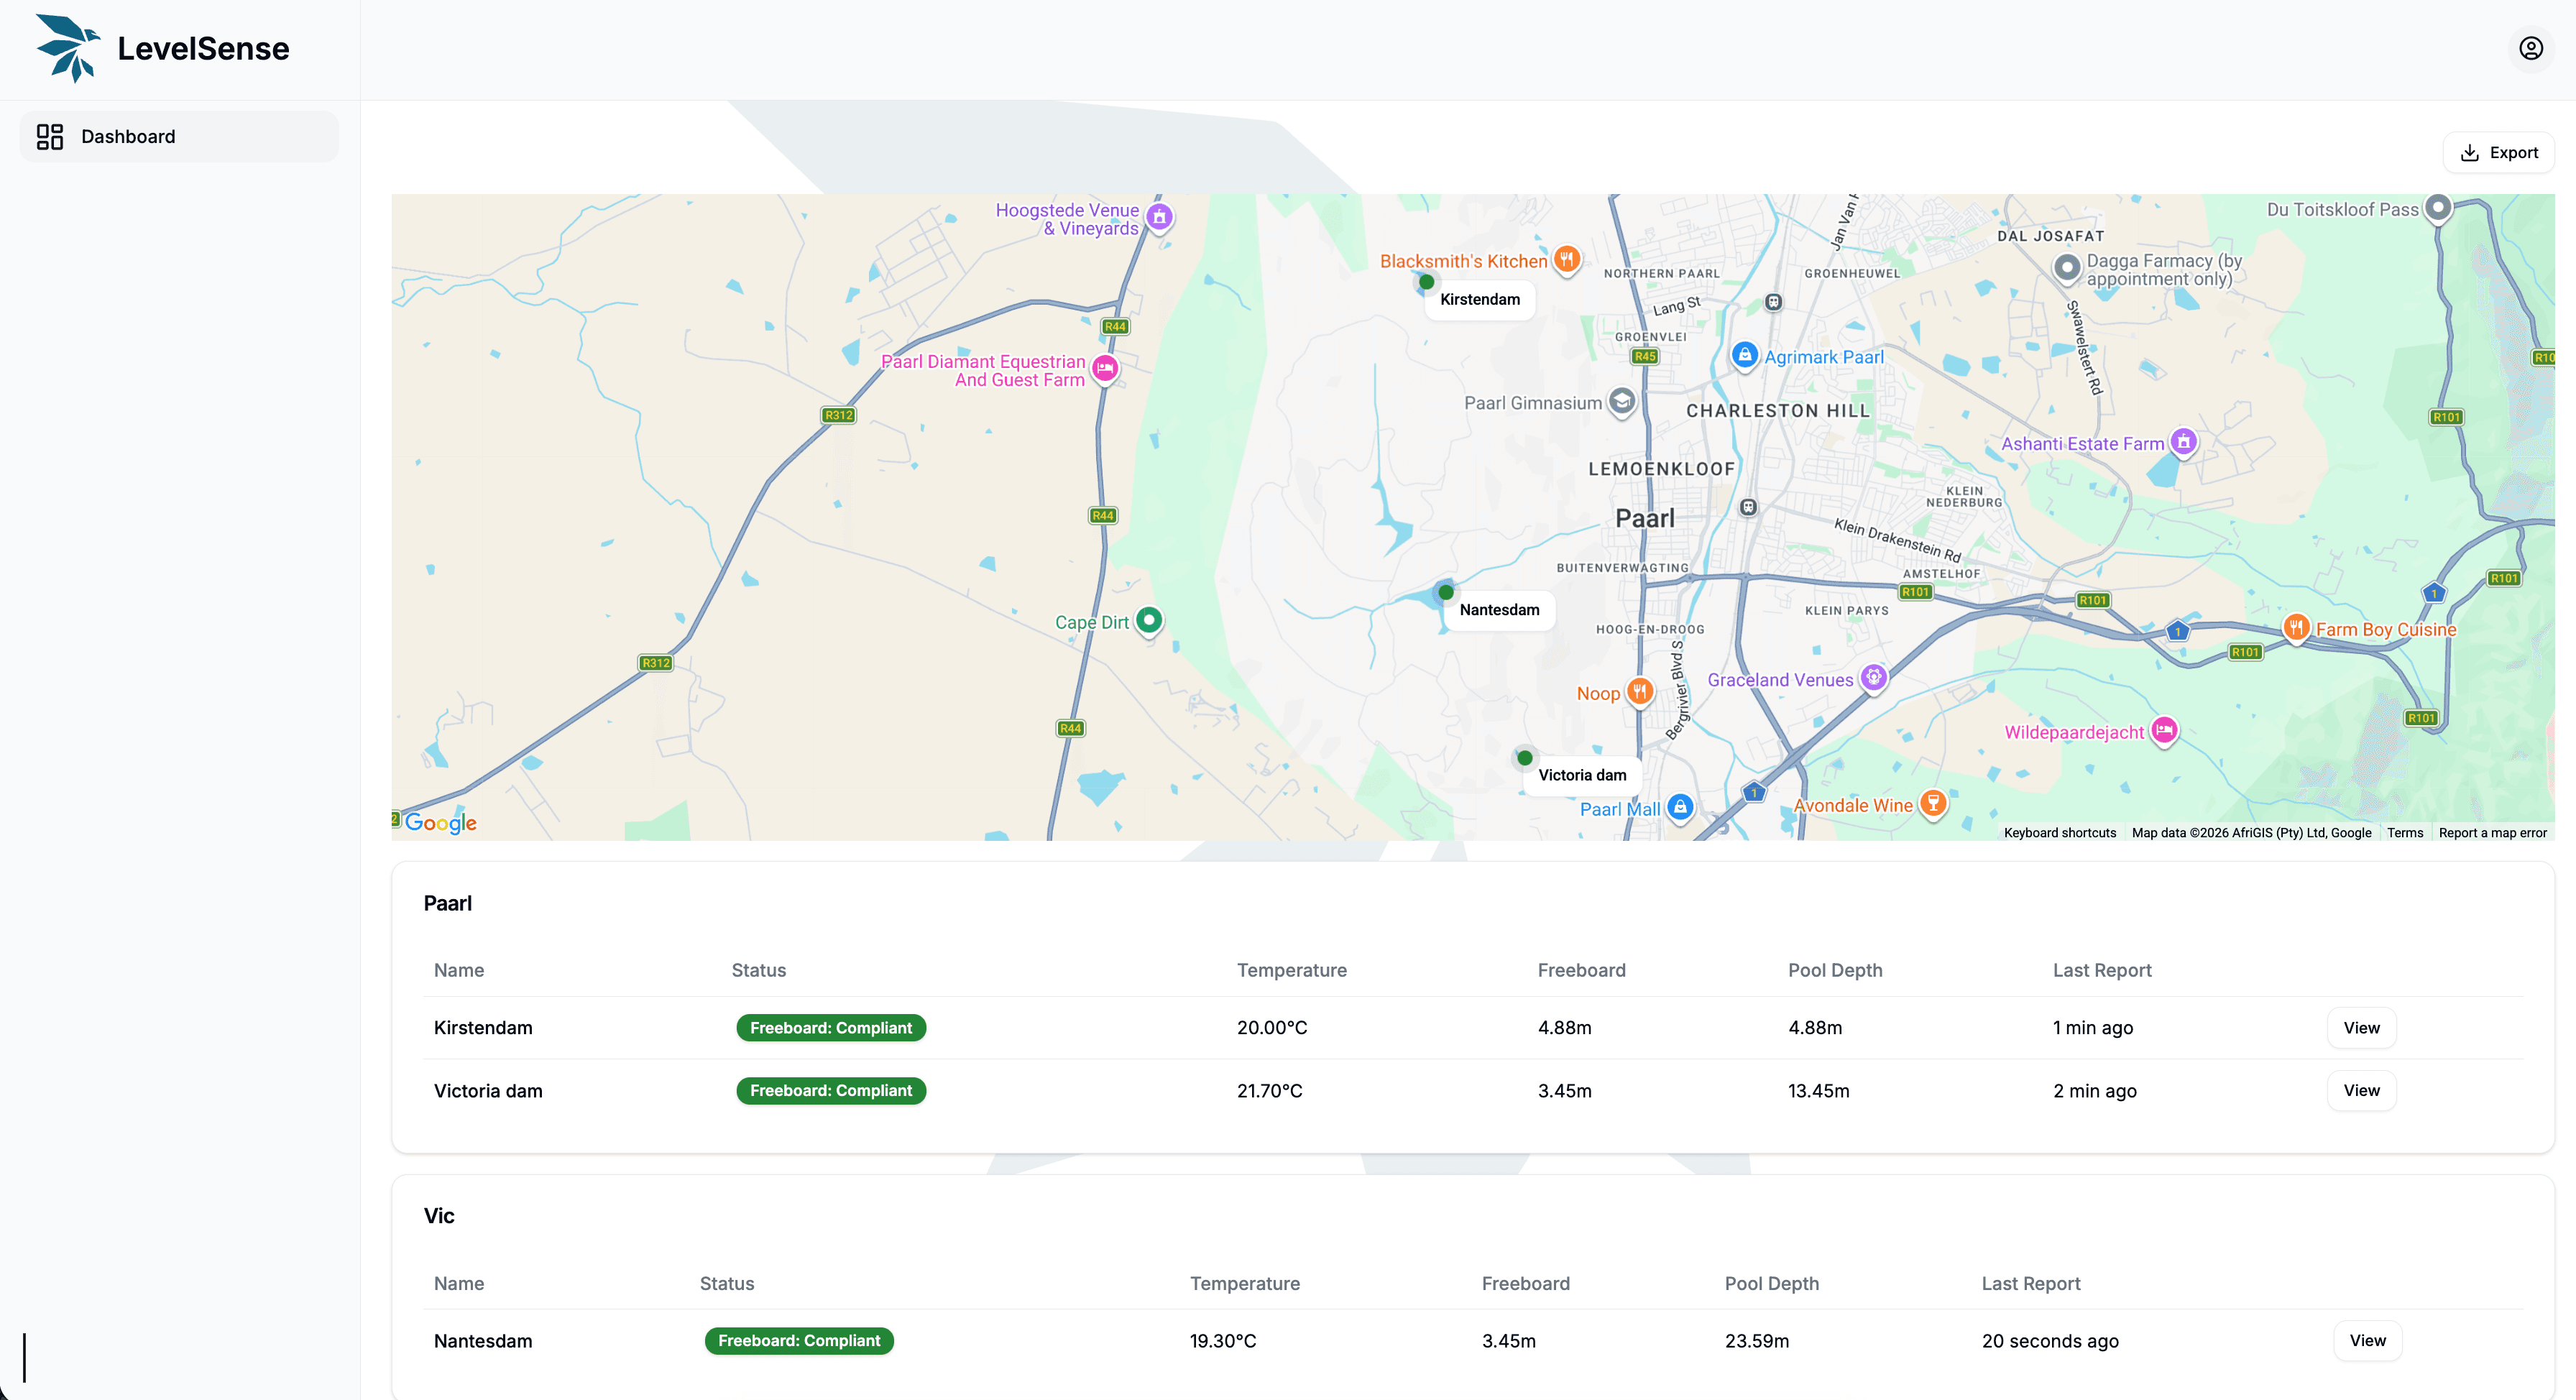The height and width of the screenshot is (1400, 2576).
Task: Click the Agrimark Paarl store icon
Action: point(1745,355)
